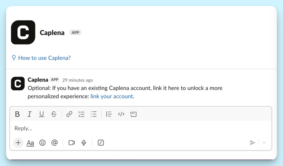Record a video clip
Screen dimensions: 283x166
[72, 143]
